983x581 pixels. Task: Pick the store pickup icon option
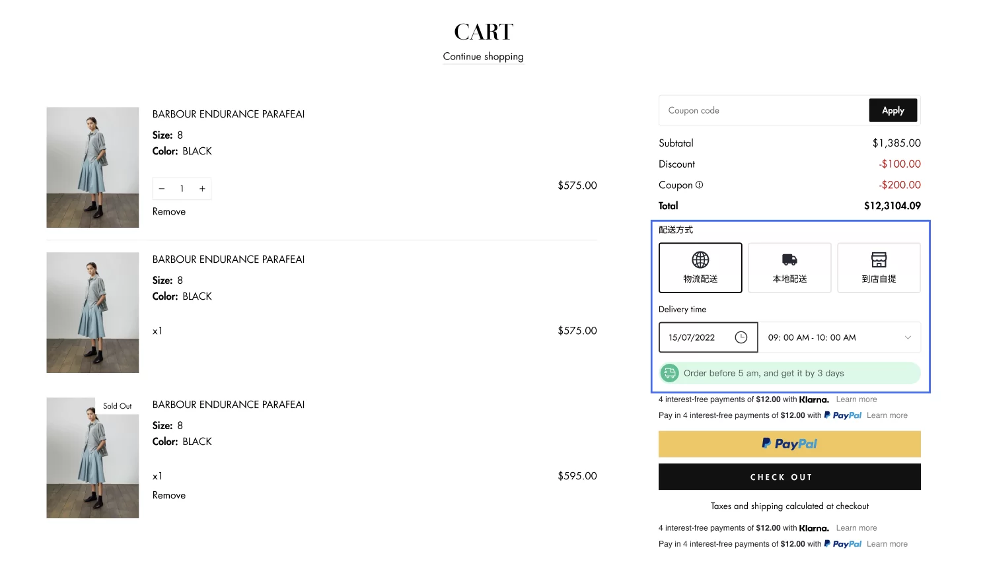[879, 260]
